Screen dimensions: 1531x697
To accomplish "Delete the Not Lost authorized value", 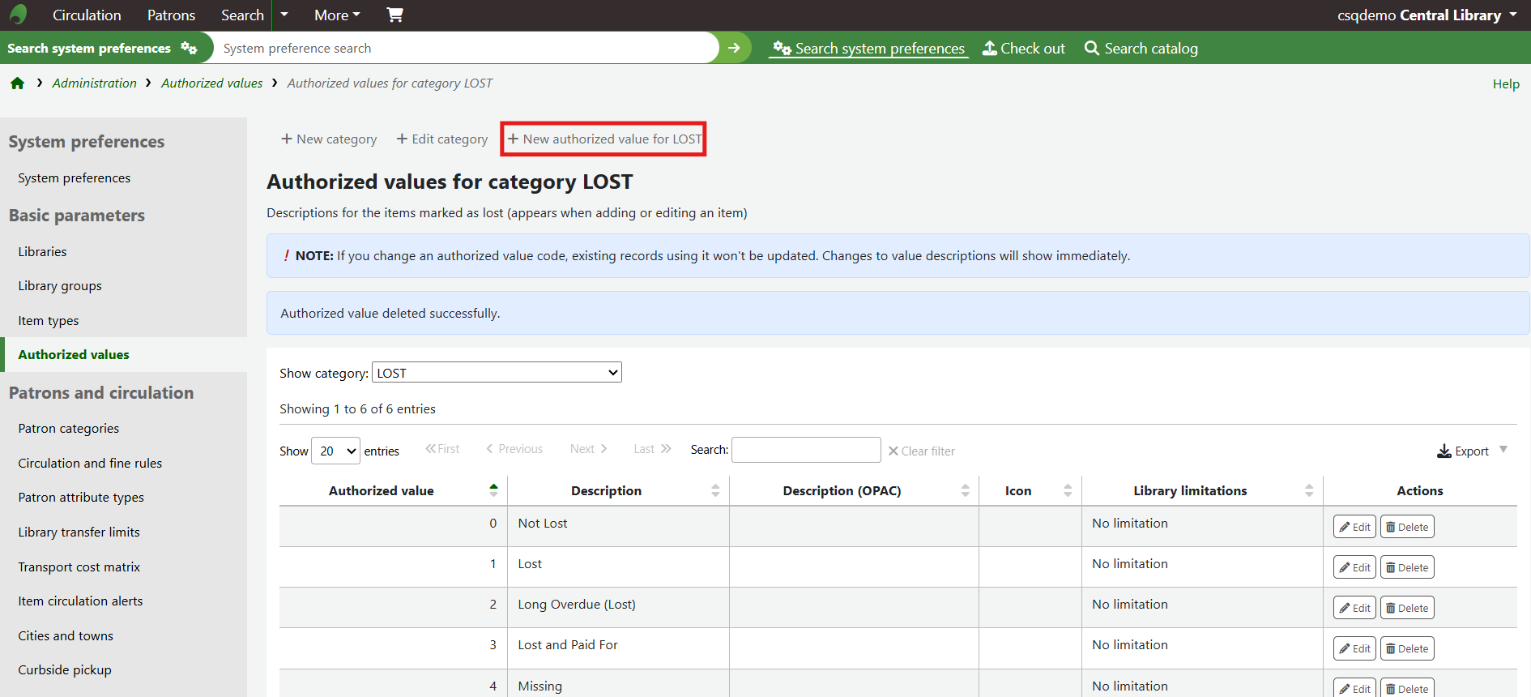I will (1406, 527).
